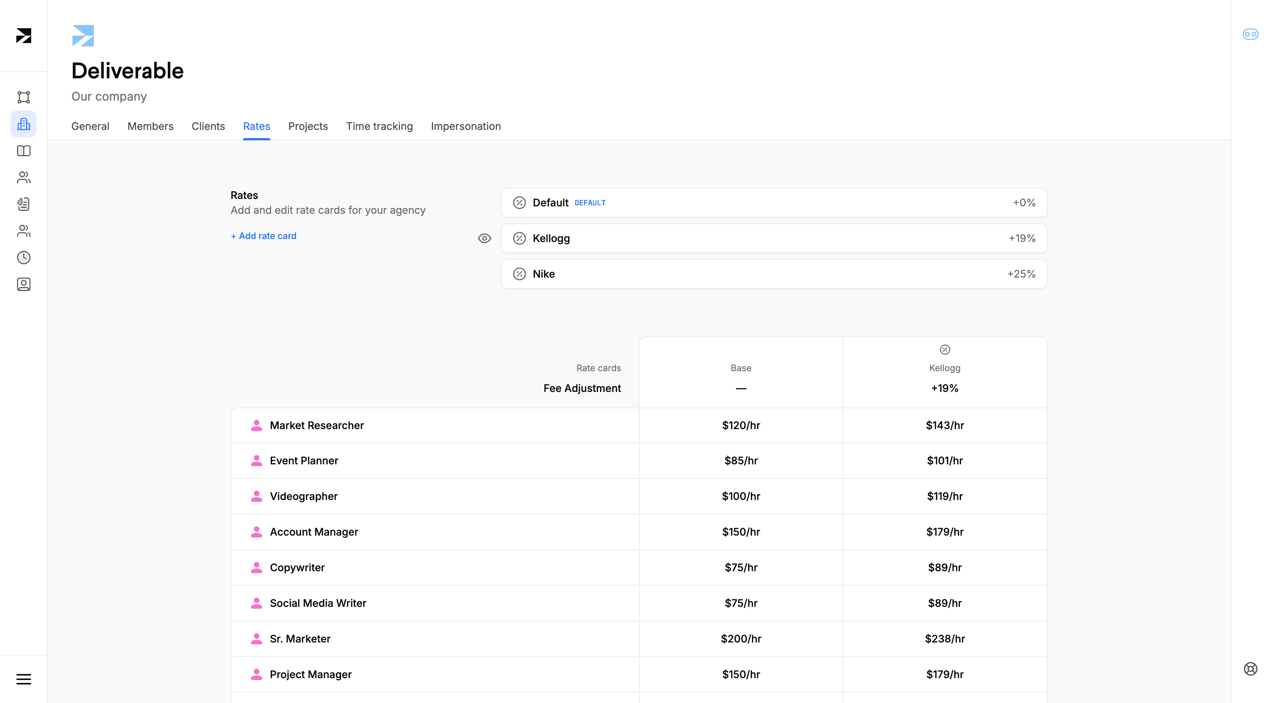Screen dimensions: 1270x703
Task: Select the Time tracking tab
Action: [x=379, y=125]
